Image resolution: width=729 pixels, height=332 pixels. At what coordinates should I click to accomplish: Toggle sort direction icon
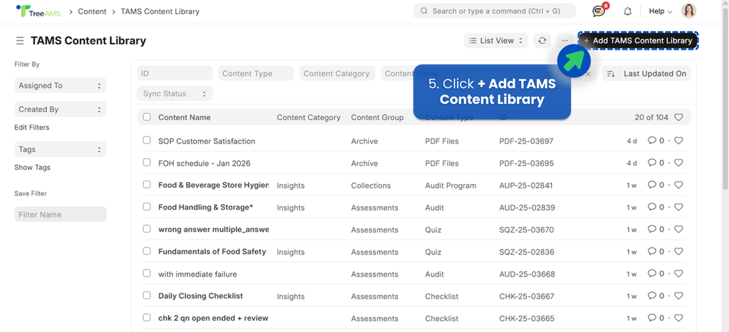point(610,73)
